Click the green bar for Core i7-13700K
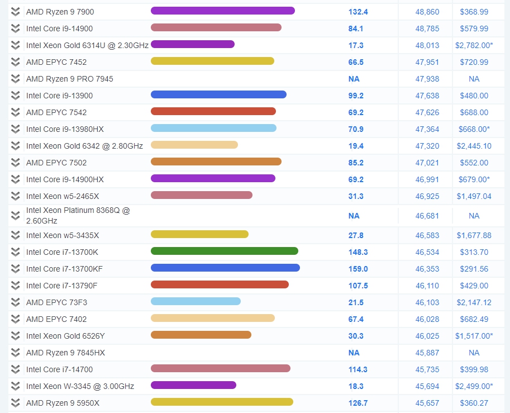Viewport: 510px width, 413px height. 225,251
